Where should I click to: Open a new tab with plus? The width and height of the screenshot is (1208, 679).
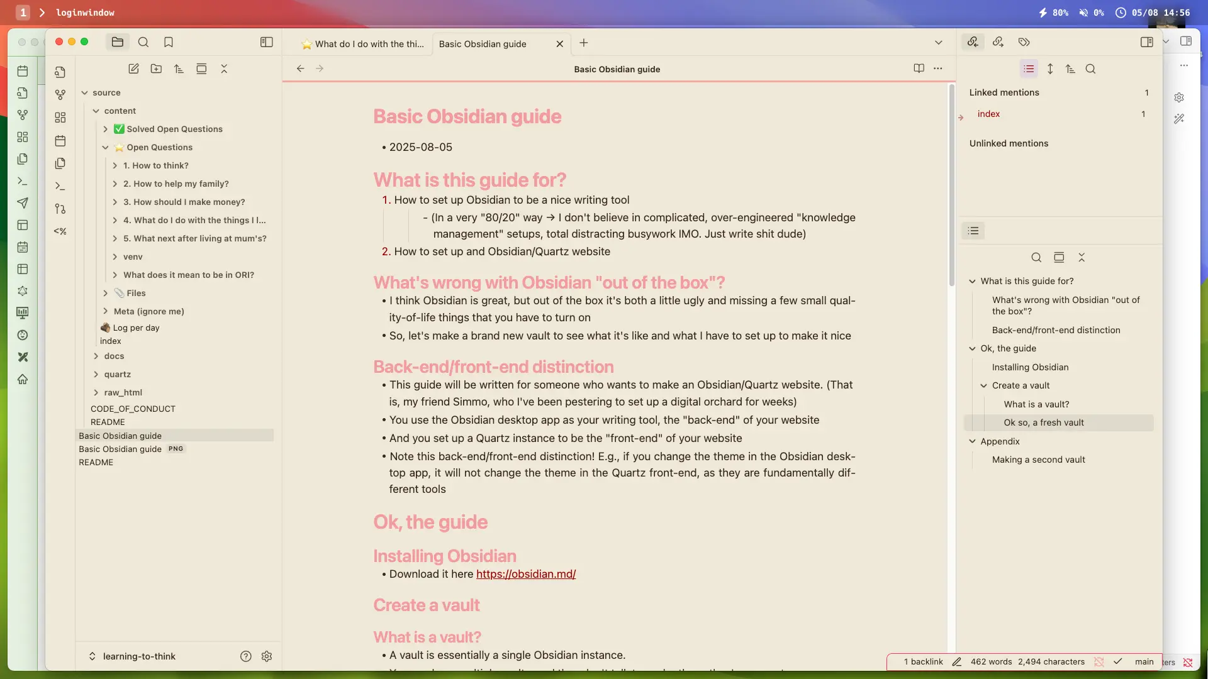coord(583,43)
